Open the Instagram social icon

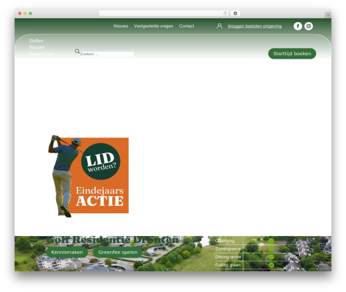click(309, 26)
